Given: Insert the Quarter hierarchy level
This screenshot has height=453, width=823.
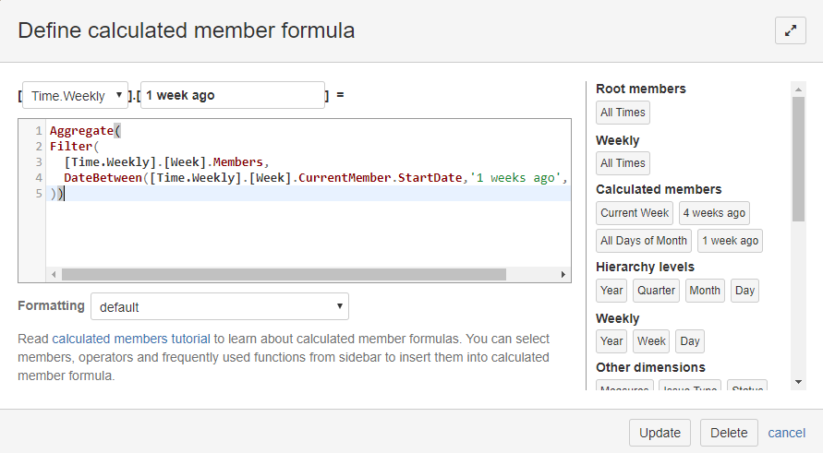Looking at the screenshot, I should tap(656, 291).
